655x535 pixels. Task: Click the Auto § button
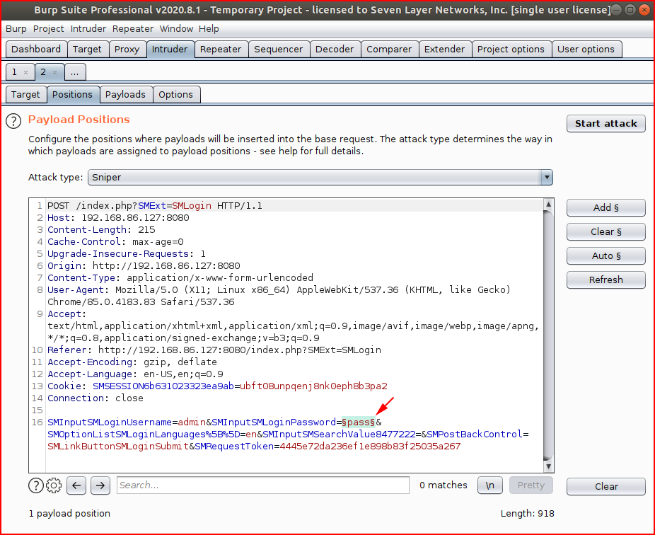click(x=606, y=255)
